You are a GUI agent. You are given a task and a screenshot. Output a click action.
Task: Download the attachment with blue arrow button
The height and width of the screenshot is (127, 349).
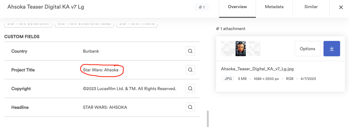click(x=332, y=49)
